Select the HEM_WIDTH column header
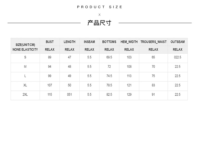 pyautogui.click(x=129, y=42)
